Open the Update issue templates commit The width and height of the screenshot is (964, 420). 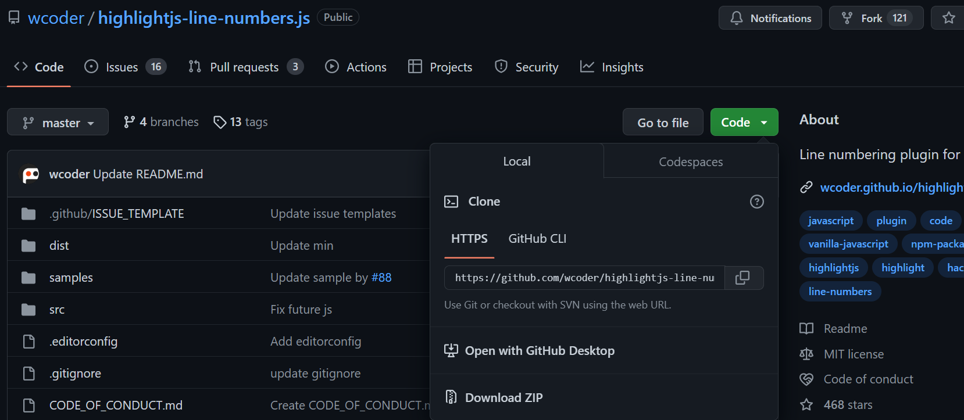333,214
